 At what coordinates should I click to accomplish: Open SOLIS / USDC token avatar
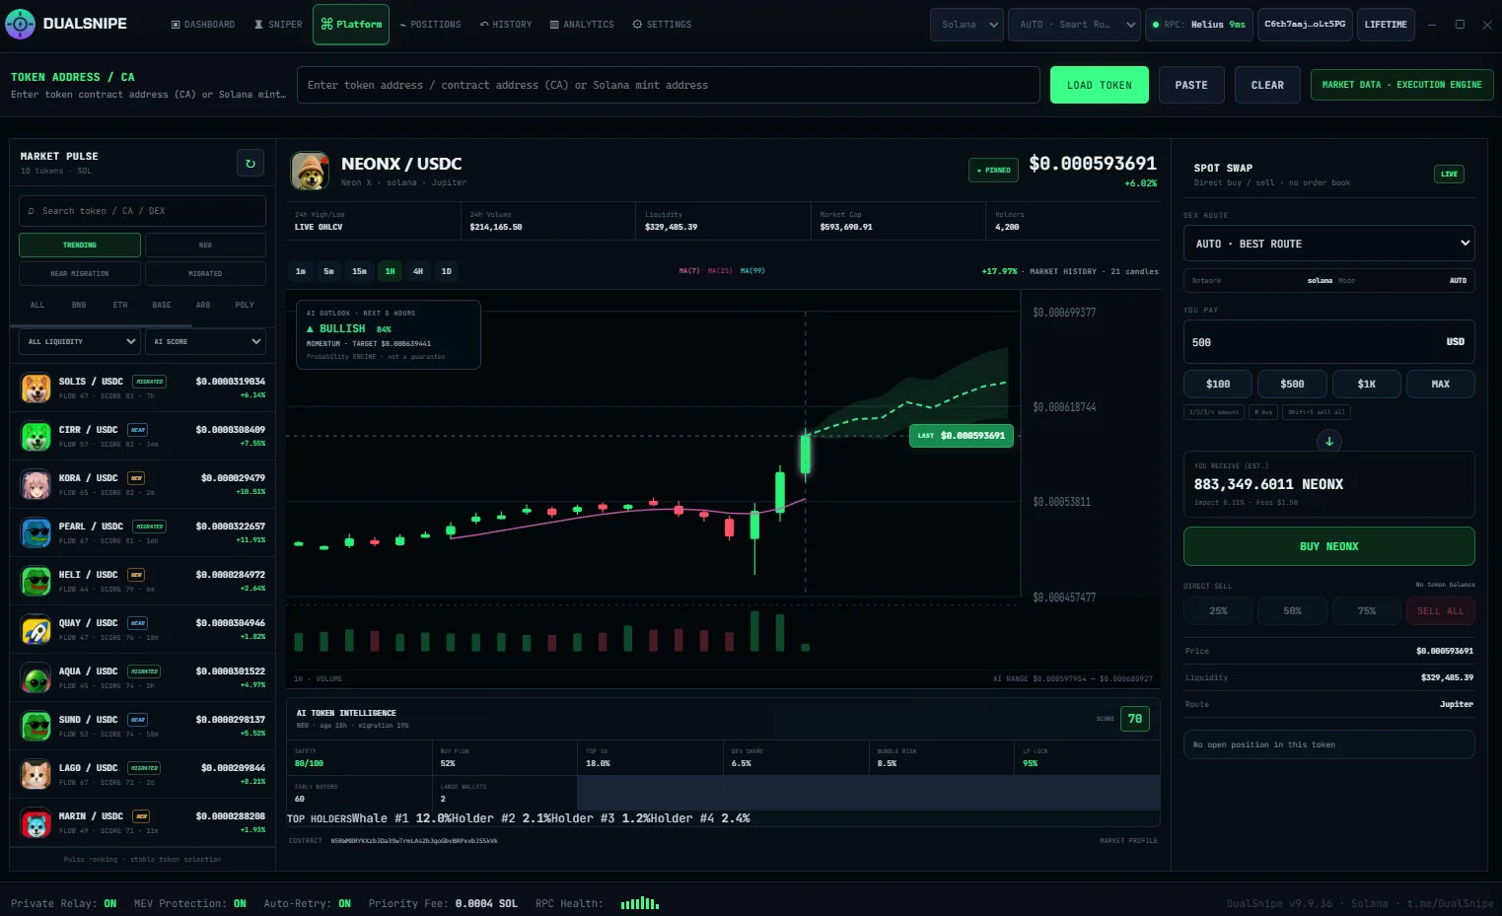(36, 388)
